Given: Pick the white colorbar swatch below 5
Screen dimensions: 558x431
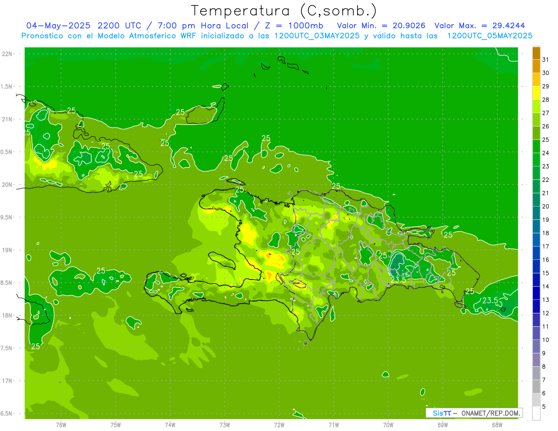Looking at the screenshot, I should point(536,413).
